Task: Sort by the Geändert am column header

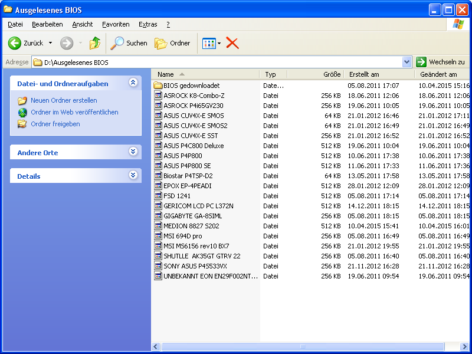Action: [443, 74]
